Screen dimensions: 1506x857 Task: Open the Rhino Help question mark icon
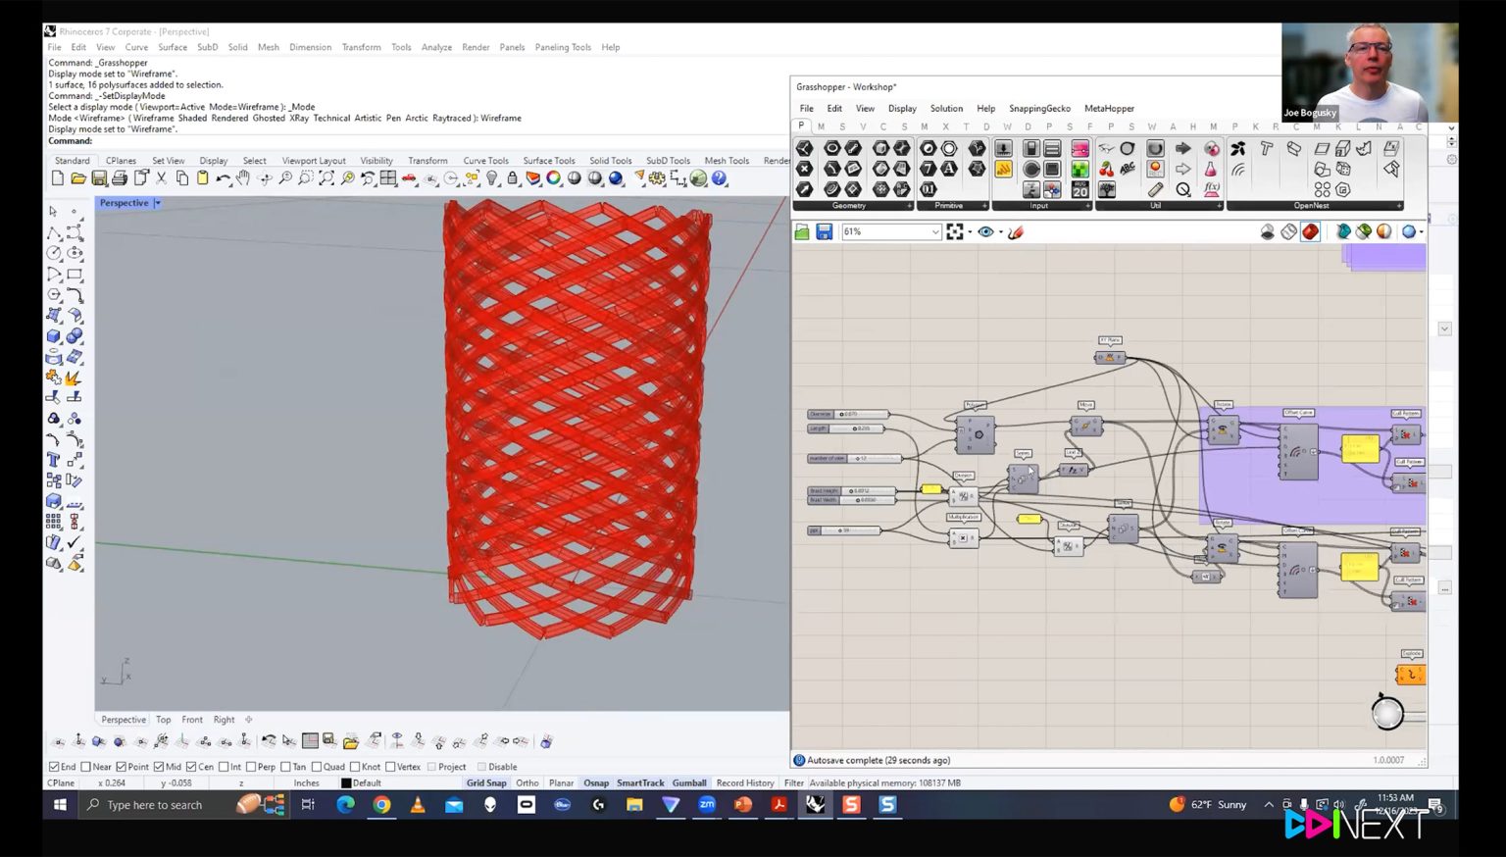tap(720, 178)
